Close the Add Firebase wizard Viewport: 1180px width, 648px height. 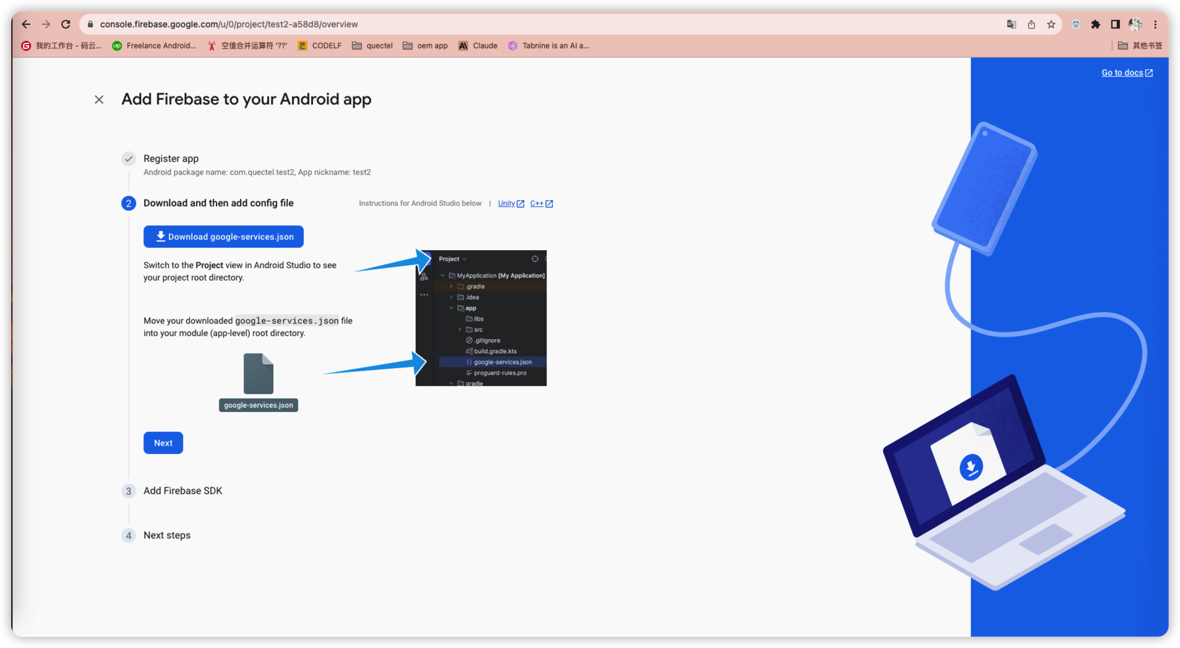[99, 99]
